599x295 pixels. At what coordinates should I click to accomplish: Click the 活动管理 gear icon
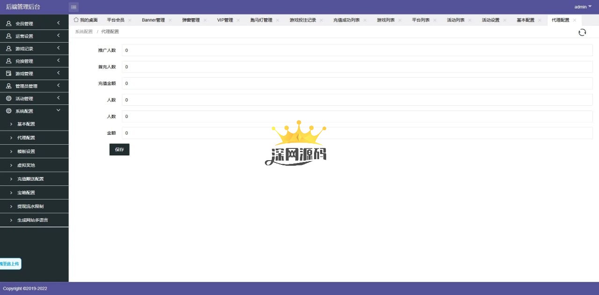pyautogui.click(x=8, y=98)
